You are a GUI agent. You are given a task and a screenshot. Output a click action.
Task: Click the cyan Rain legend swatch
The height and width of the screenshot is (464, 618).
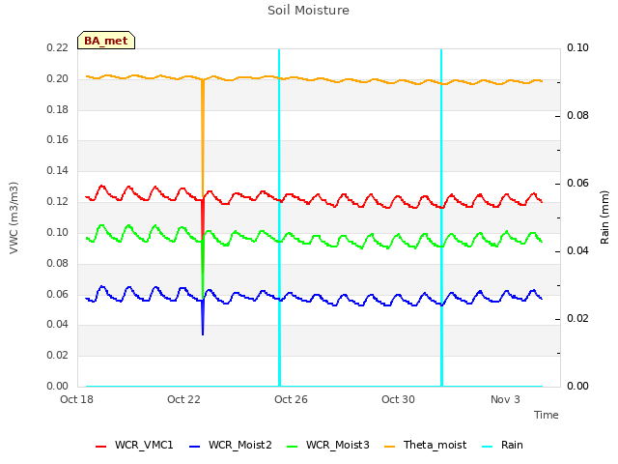pyautogui.click(x=488, y=447)
